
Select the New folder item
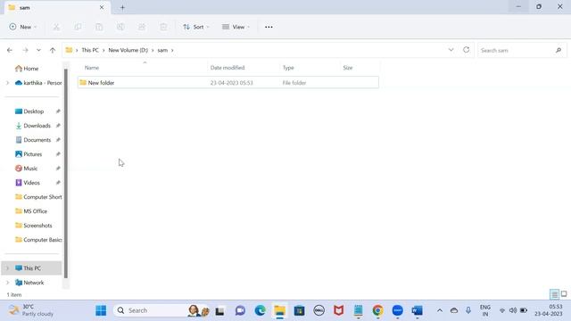(228, 83)
